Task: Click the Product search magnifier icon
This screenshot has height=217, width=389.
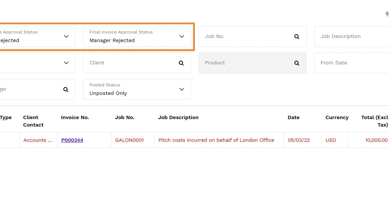Action: point(297,63)
